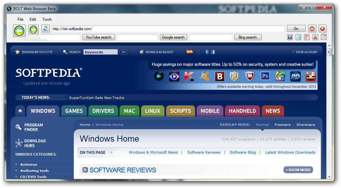Image resolution: width=341 pixels, height=188 pixels.
Task: Click the YouTube search button
Action: tap(98, 37)
